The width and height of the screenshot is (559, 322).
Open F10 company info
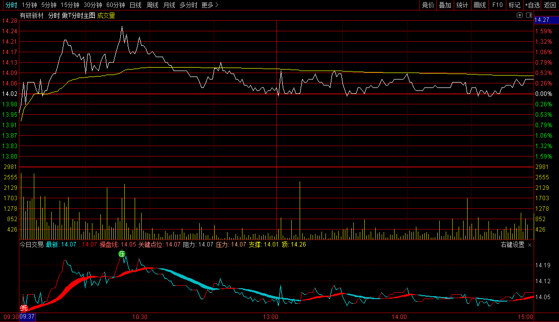click(497, 5)
